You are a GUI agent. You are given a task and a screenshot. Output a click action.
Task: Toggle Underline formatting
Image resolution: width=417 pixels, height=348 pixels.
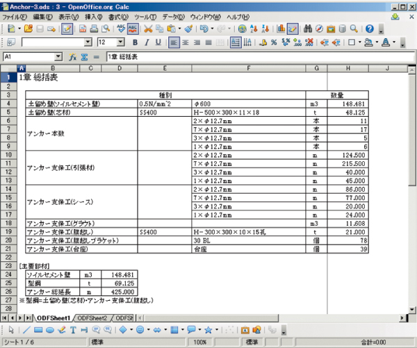(158, 42)
